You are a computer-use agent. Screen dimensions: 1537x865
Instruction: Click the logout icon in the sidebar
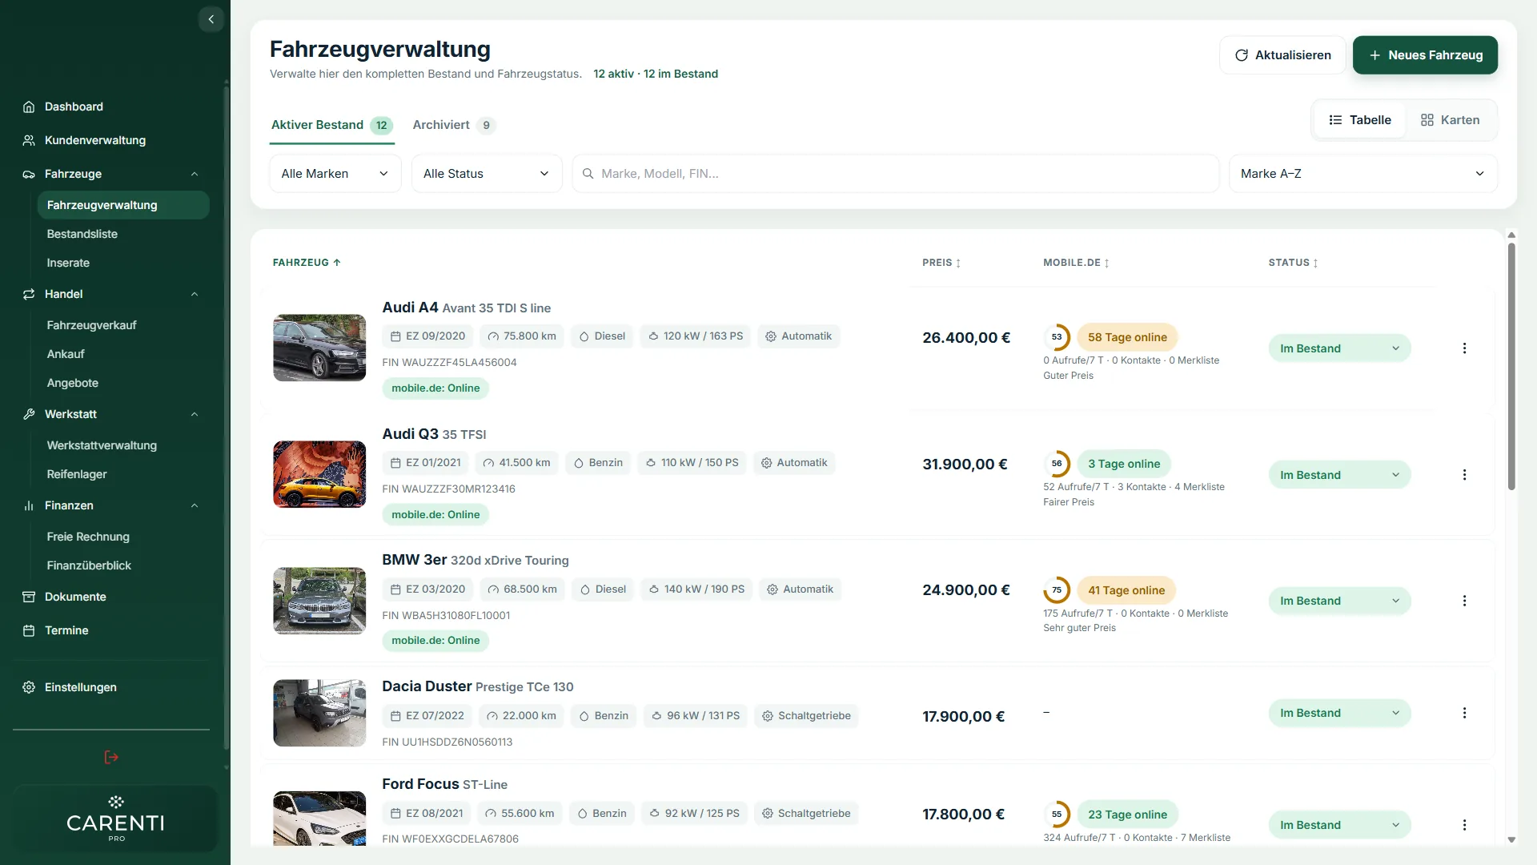click(111, 757)
